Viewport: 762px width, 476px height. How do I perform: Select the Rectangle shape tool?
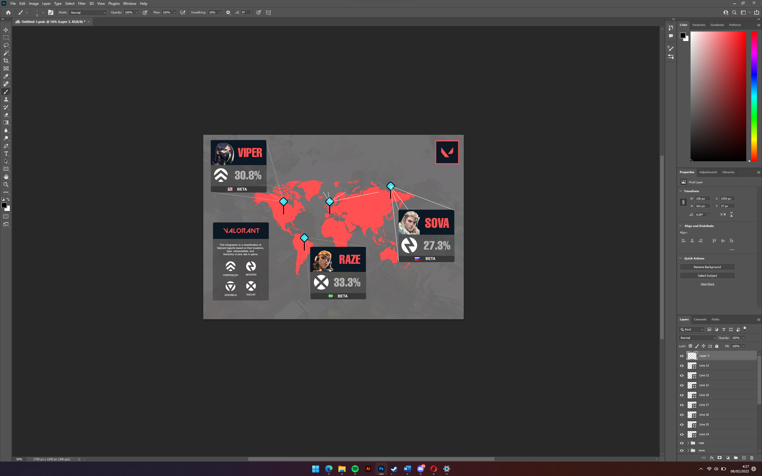[6, 169]
